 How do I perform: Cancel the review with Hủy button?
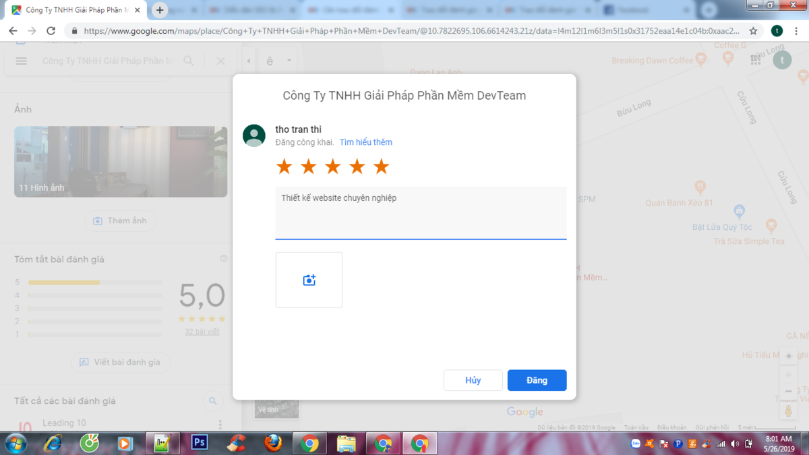pos(473,380)
